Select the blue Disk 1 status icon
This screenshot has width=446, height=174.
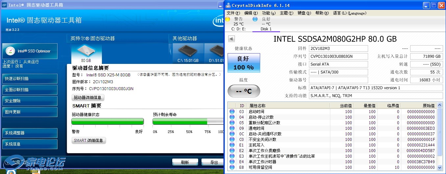pos(255,19)
